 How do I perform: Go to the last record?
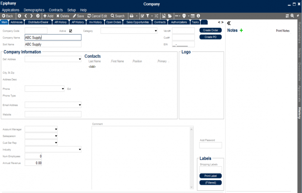pos(38,16)
